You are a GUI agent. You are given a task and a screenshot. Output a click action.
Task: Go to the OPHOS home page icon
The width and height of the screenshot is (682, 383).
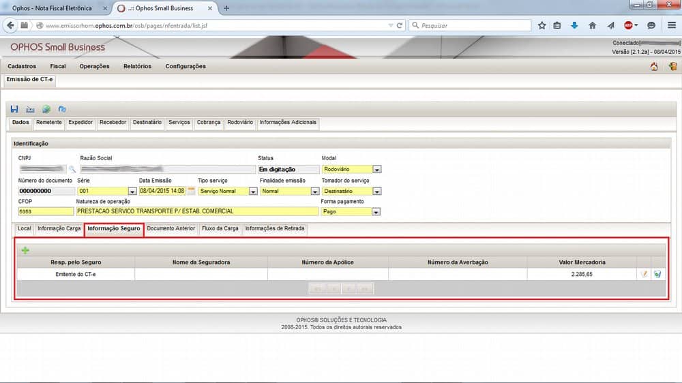(x=654, y=67)
